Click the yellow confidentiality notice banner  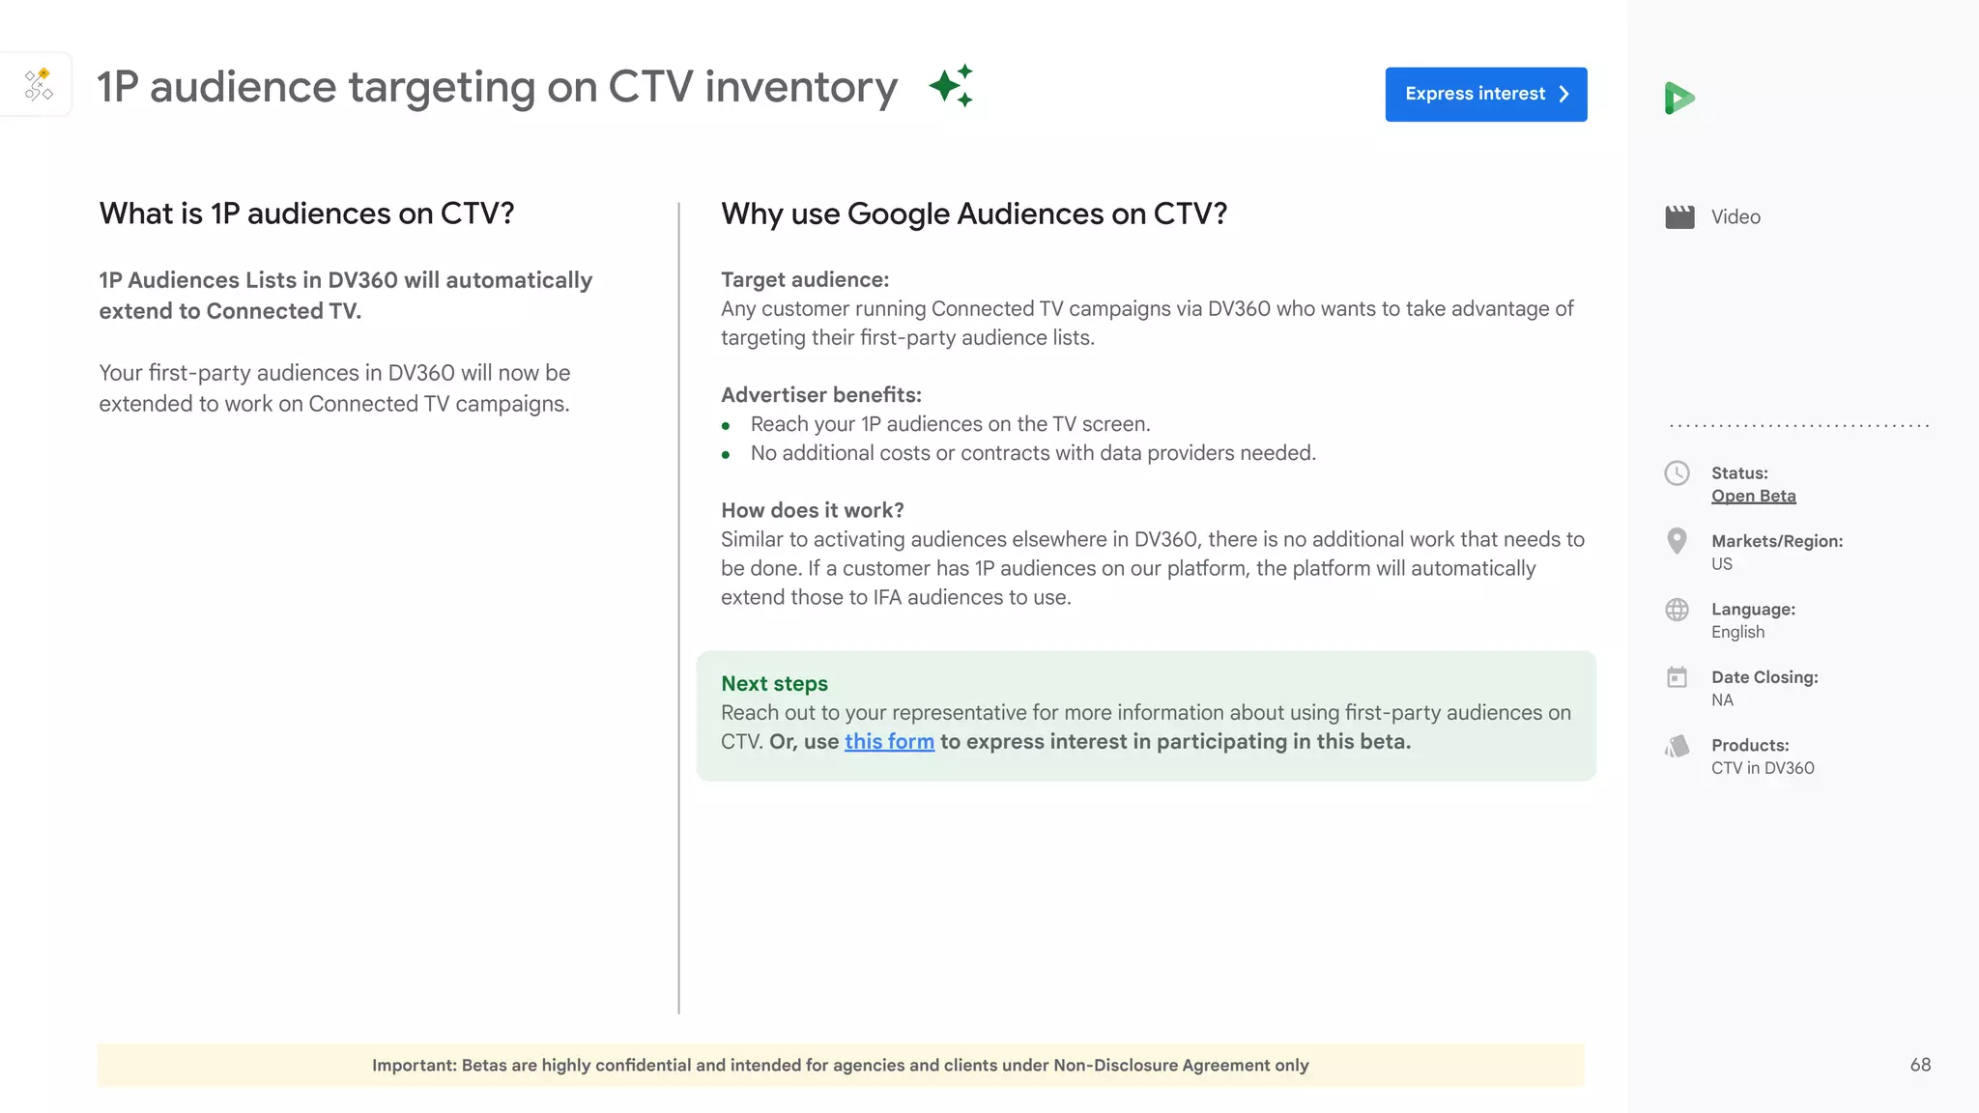(841, 1065)
